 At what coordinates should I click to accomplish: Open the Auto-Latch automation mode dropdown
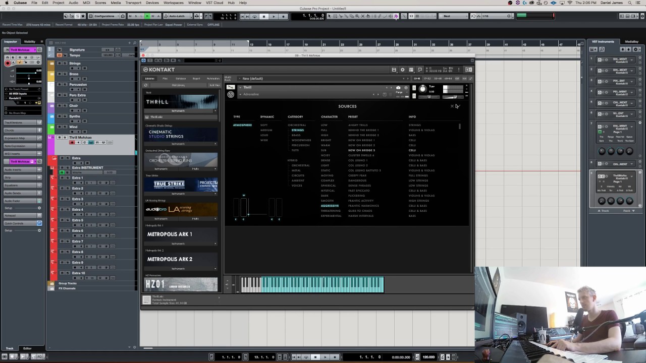(x=179, y=16)
